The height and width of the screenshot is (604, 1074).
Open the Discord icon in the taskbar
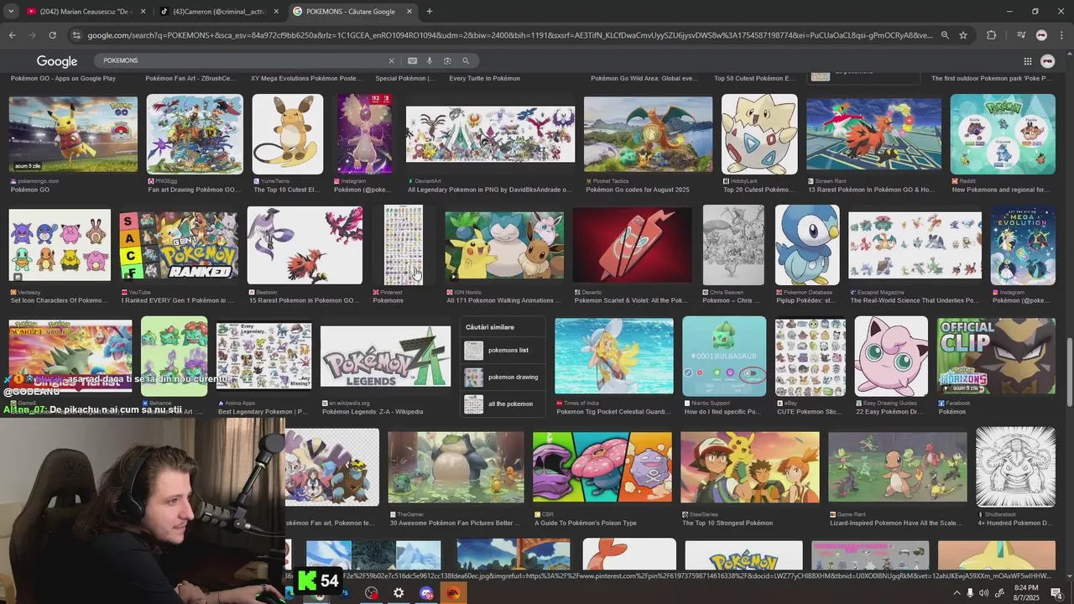tap(426, 593)
